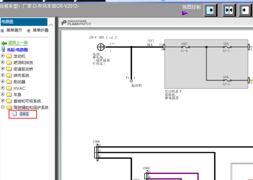Screen dimensions: 253x180
Task: Select the 制动器 folder label
Action: 19,82
